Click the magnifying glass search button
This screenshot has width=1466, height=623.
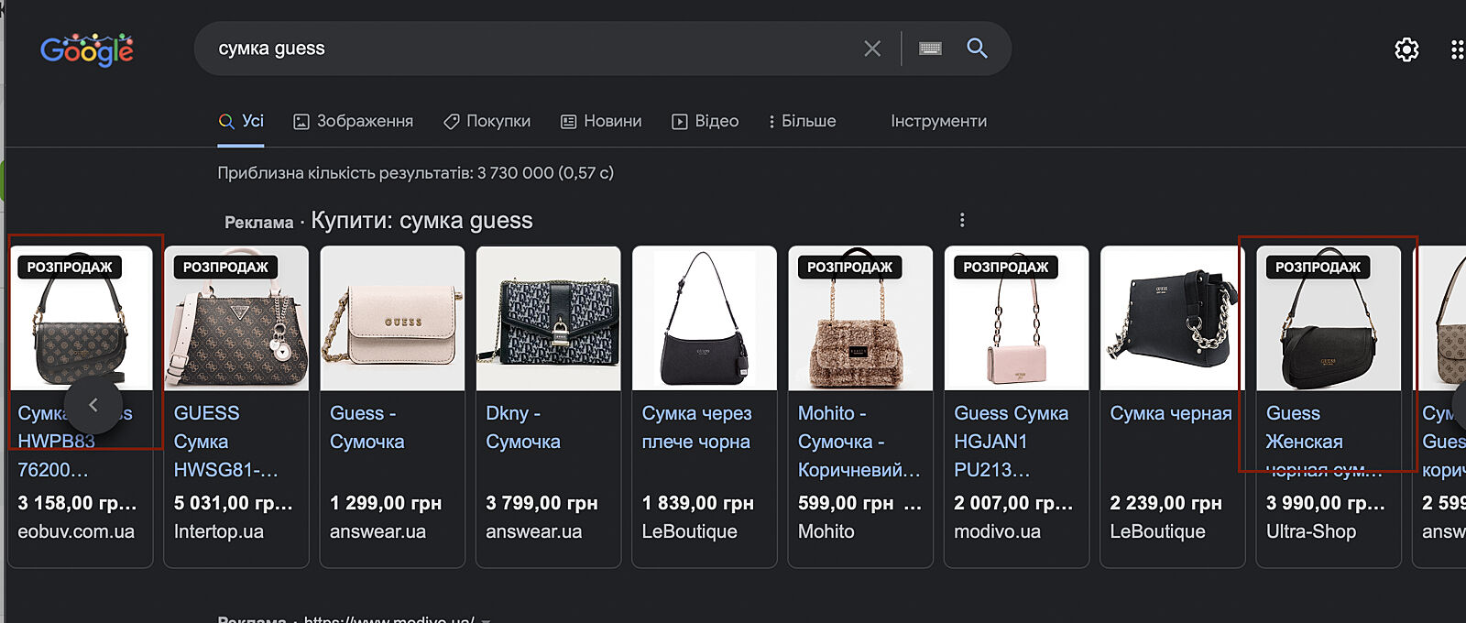pos(977,49)
